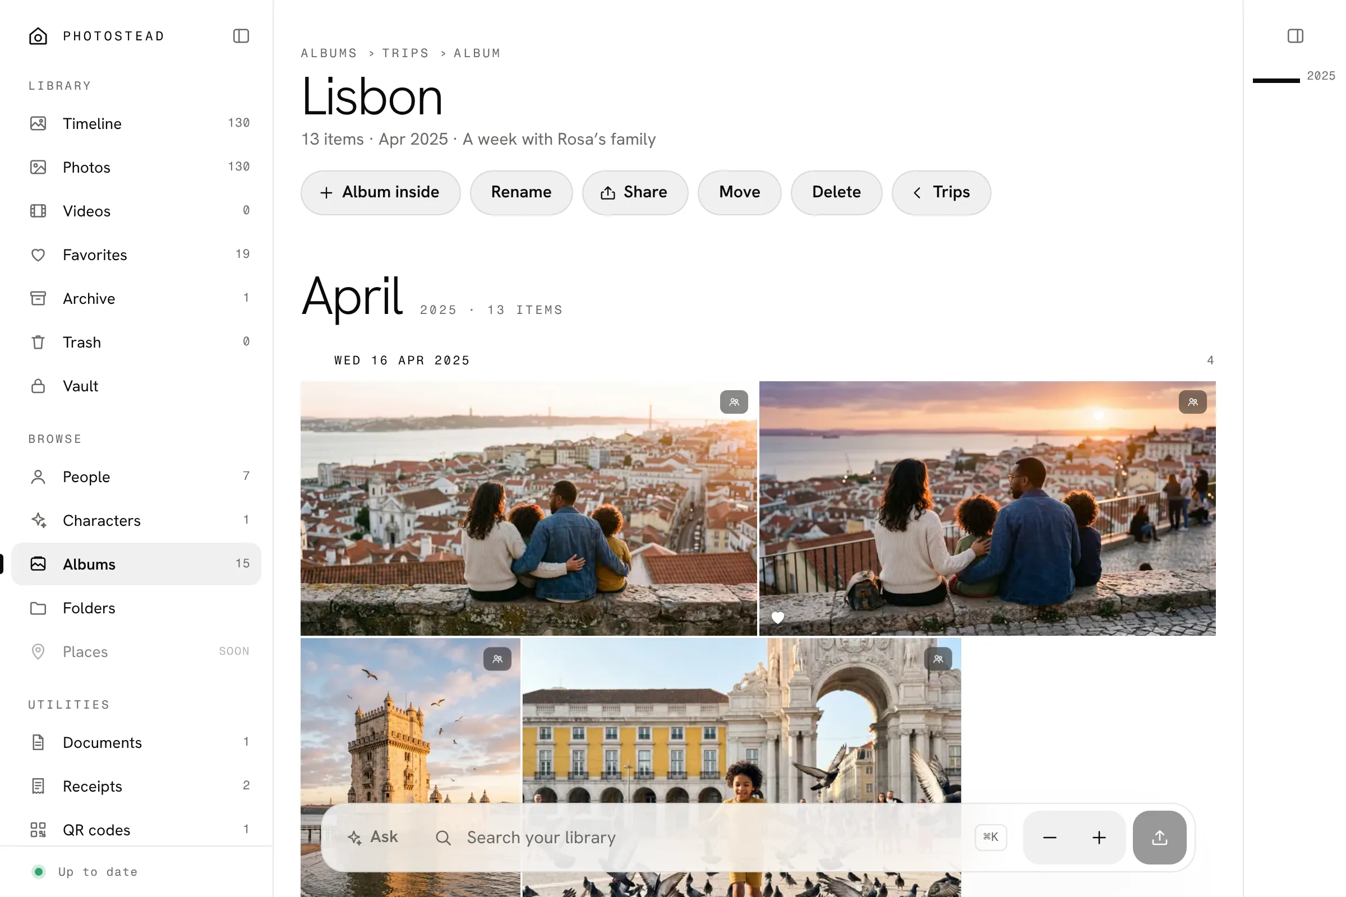Click the People person icon
The height and width of the screenshot is (897, 1346).
pos(38,477)
